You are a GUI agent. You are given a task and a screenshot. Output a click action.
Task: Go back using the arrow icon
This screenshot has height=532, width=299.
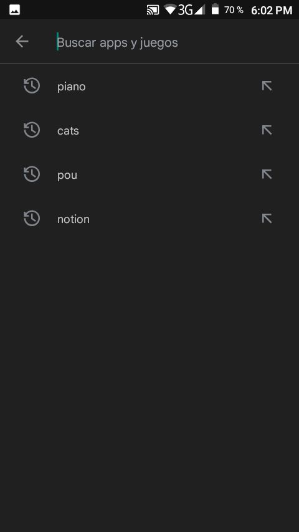22,42
